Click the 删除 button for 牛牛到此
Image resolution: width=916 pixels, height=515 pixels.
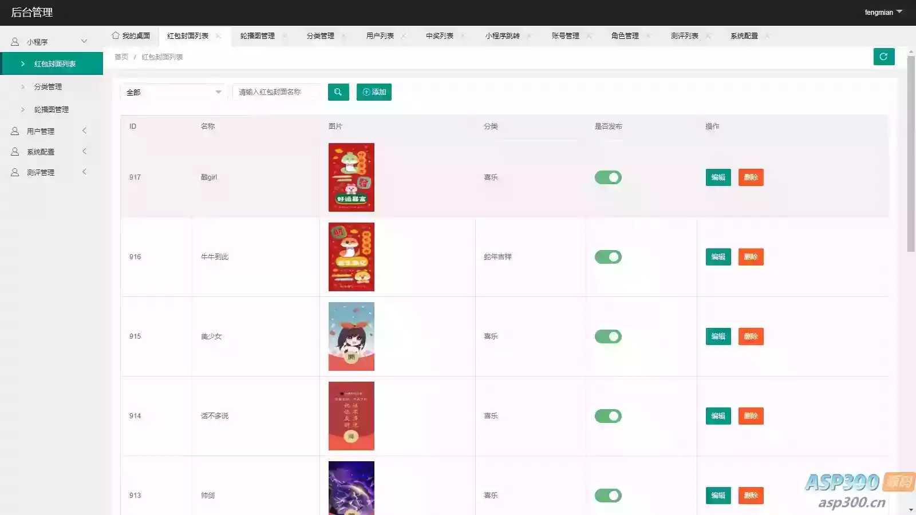point(751,257)
